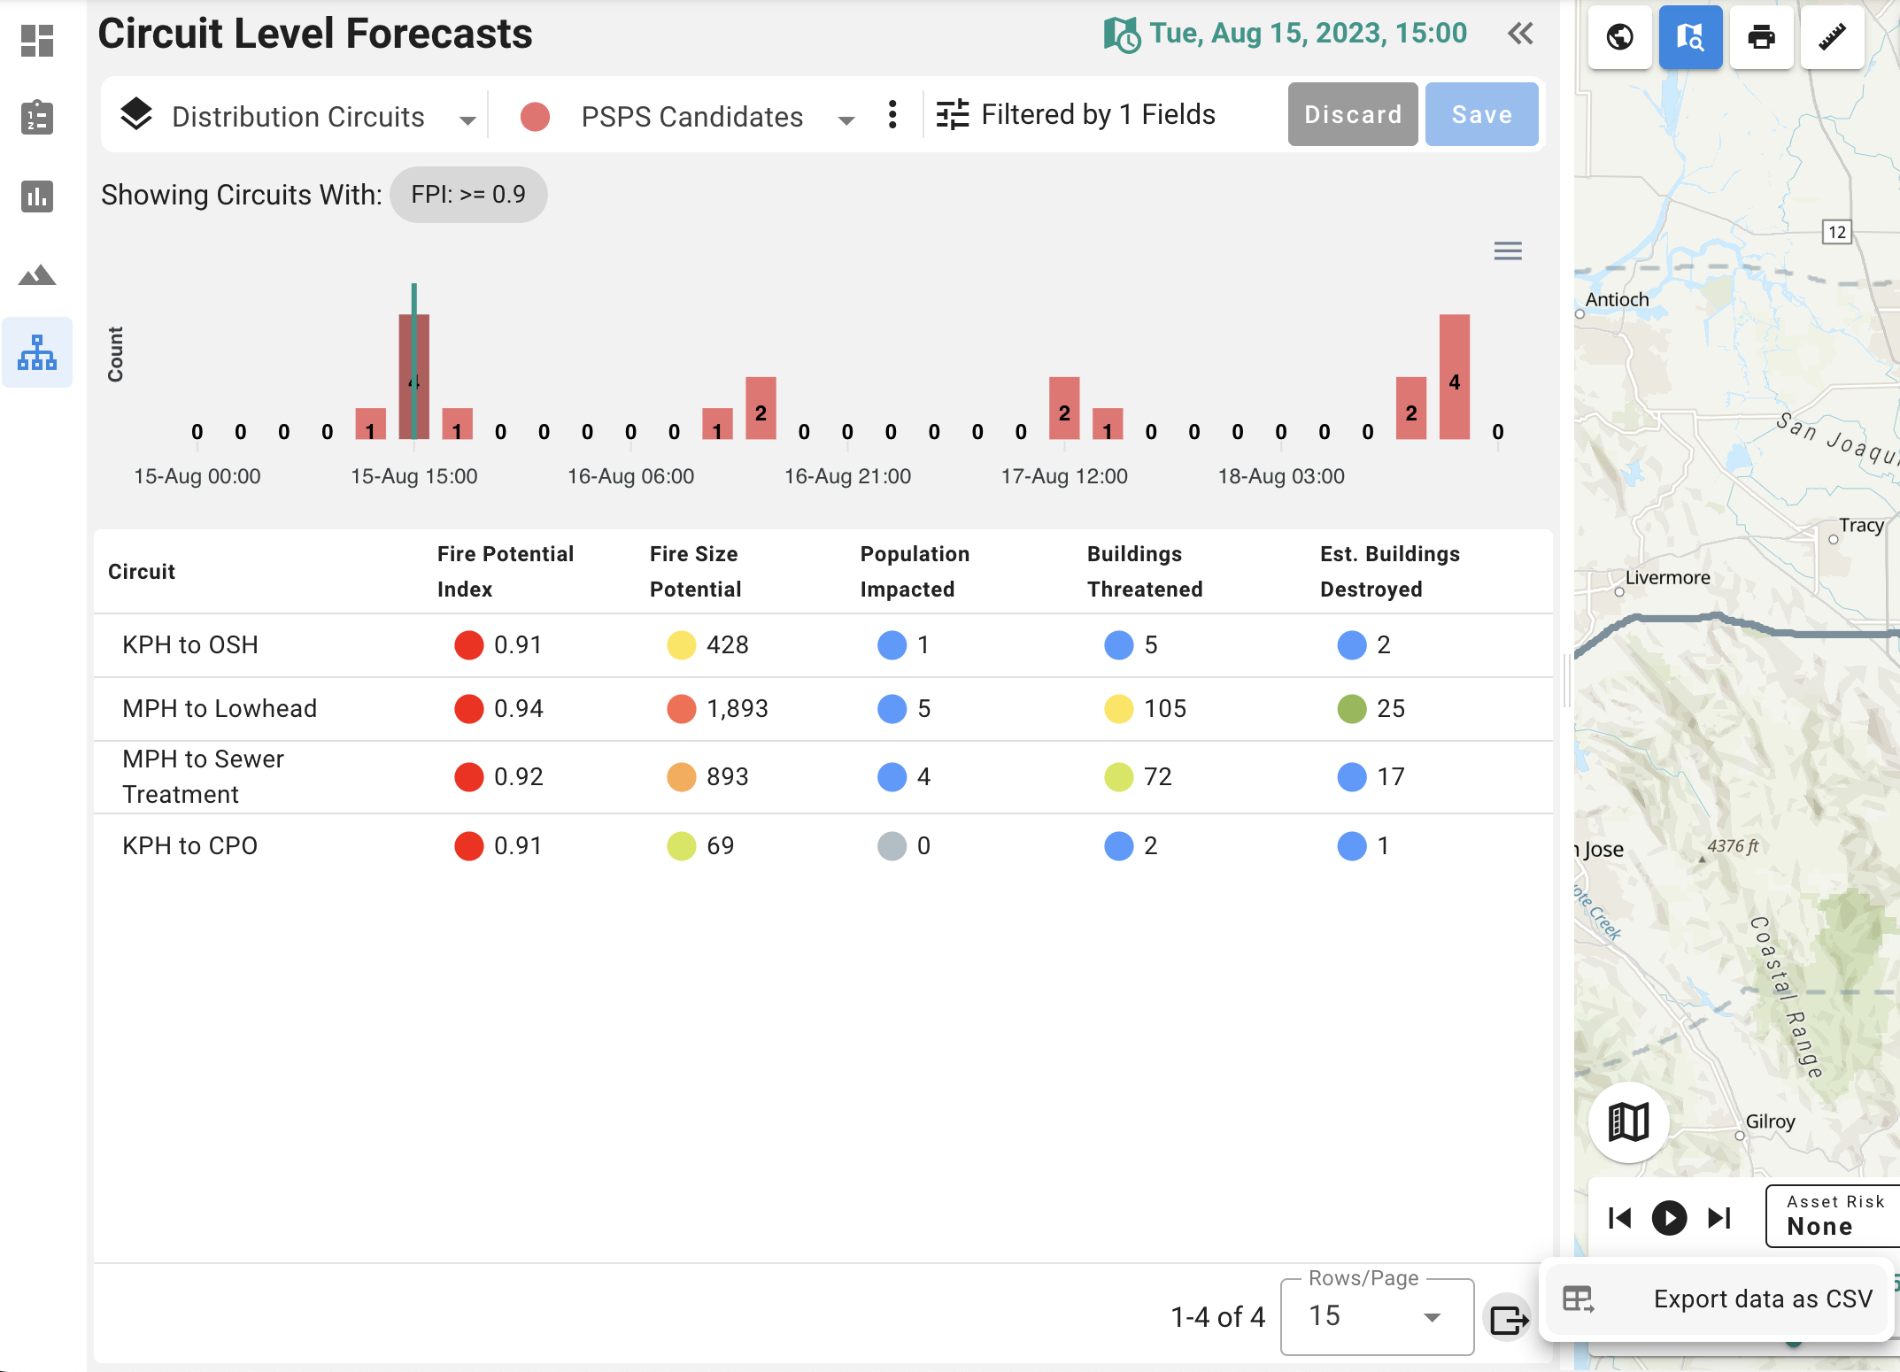The image size is (1900, 1372).
Task: Open the terrain mountain sidebar icon
Action: tap(37, 275)
